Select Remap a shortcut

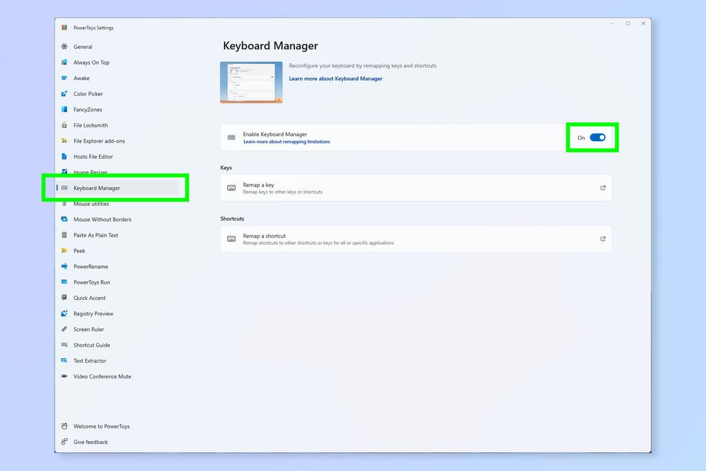click(416, 238)
